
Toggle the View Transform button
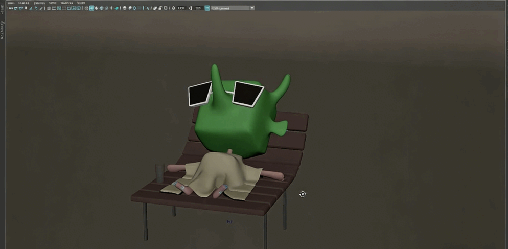(207, 8)
